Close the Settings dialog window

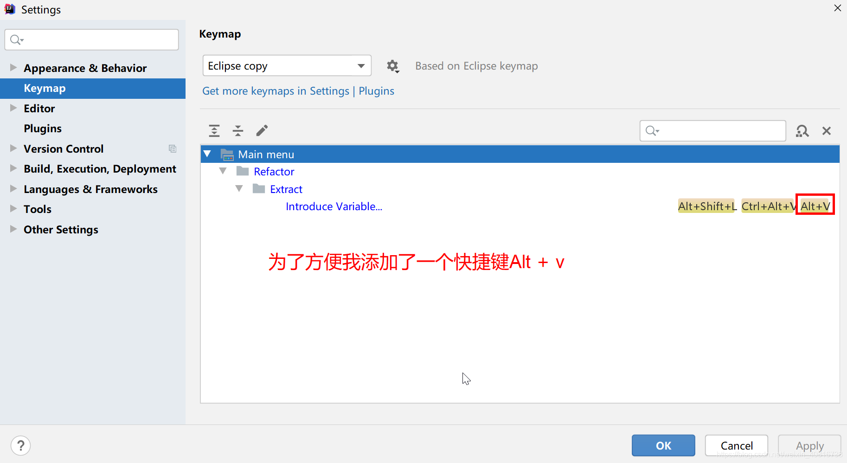click(x=837, y=8)
